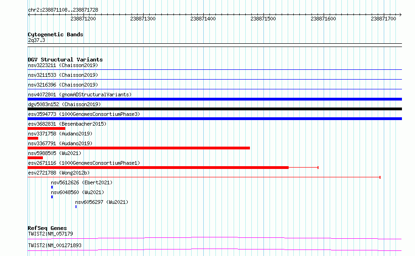Click ruler position 238871600
Viewport: 415px width, 256px height.
323,19
